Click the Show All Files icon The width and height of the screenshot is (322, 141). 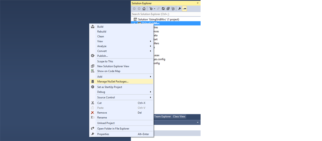173,8
